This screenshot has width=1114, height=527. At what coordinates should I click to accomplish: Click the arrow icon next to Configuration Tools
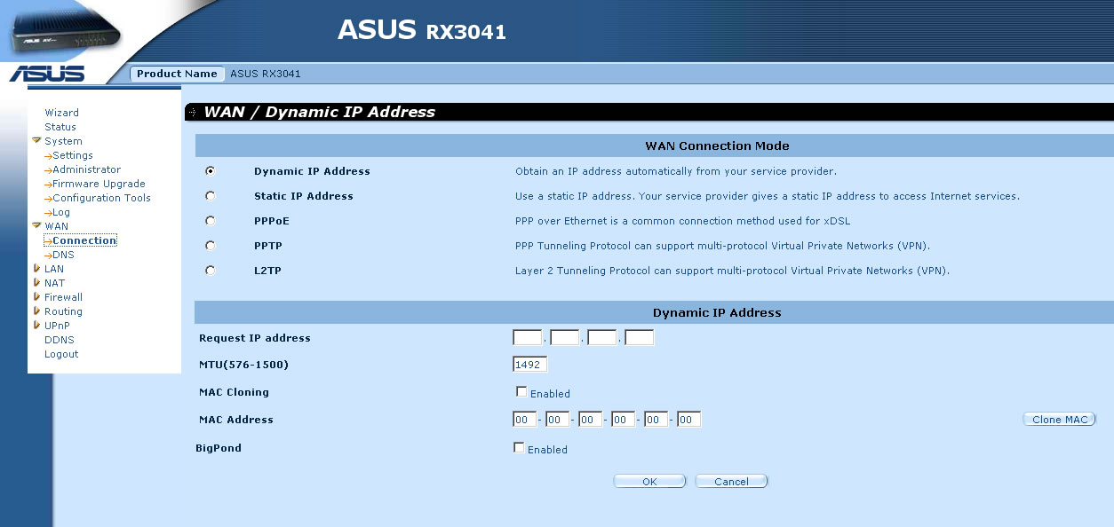(48, 198)
